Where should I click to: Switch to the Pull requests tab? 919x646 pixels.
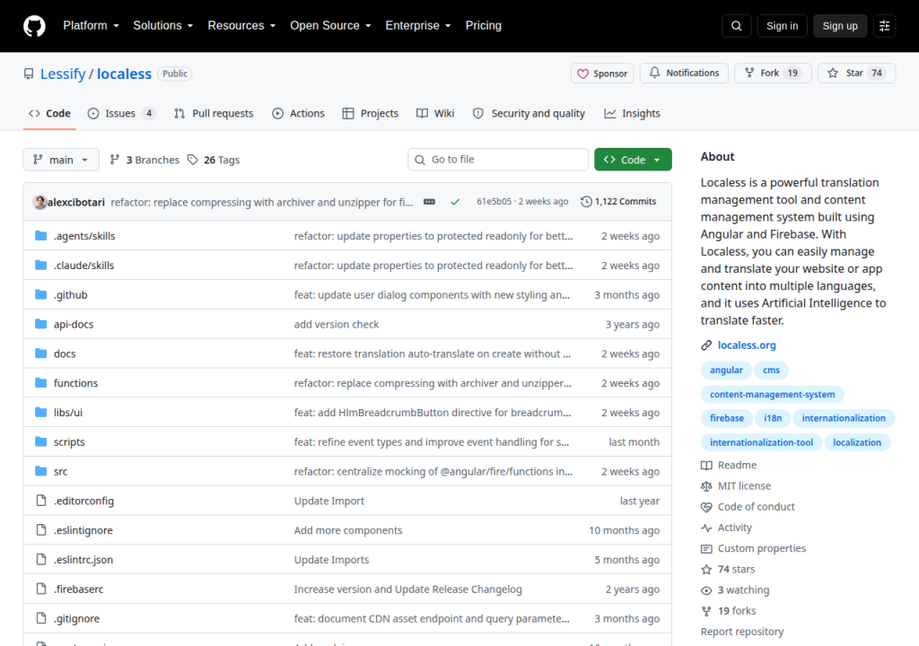pyautogui.click(x=214, y=113)
